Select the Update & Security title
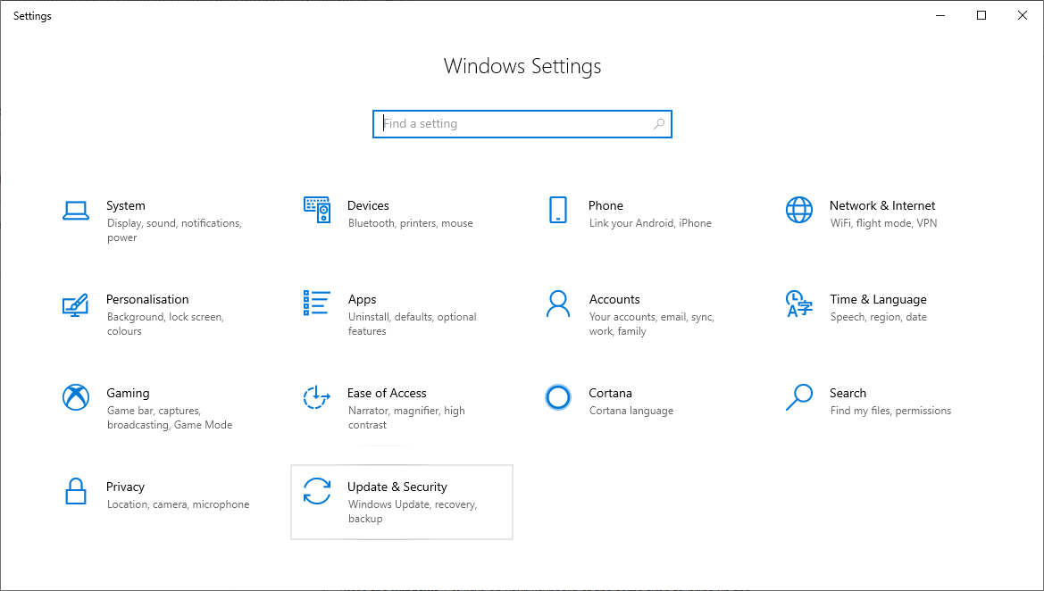1044x591 pixels. point(397,487)
